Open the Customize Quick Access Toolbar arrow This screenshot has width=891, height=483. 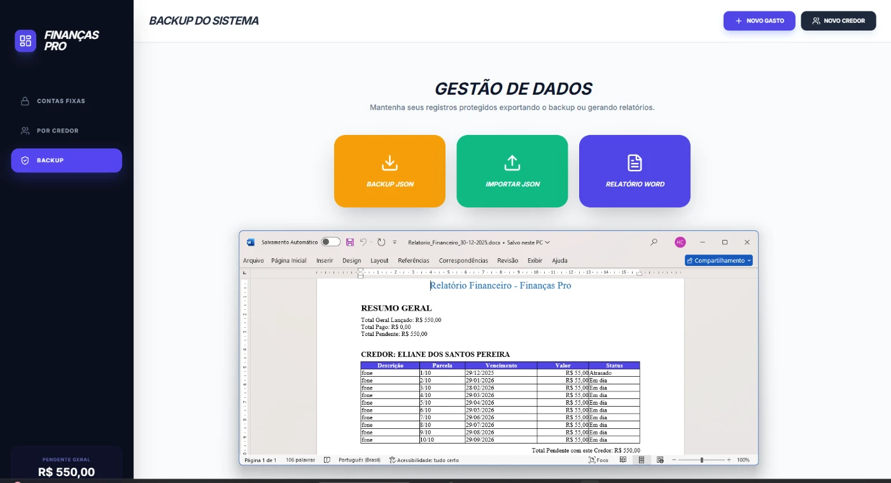point(395,242)
